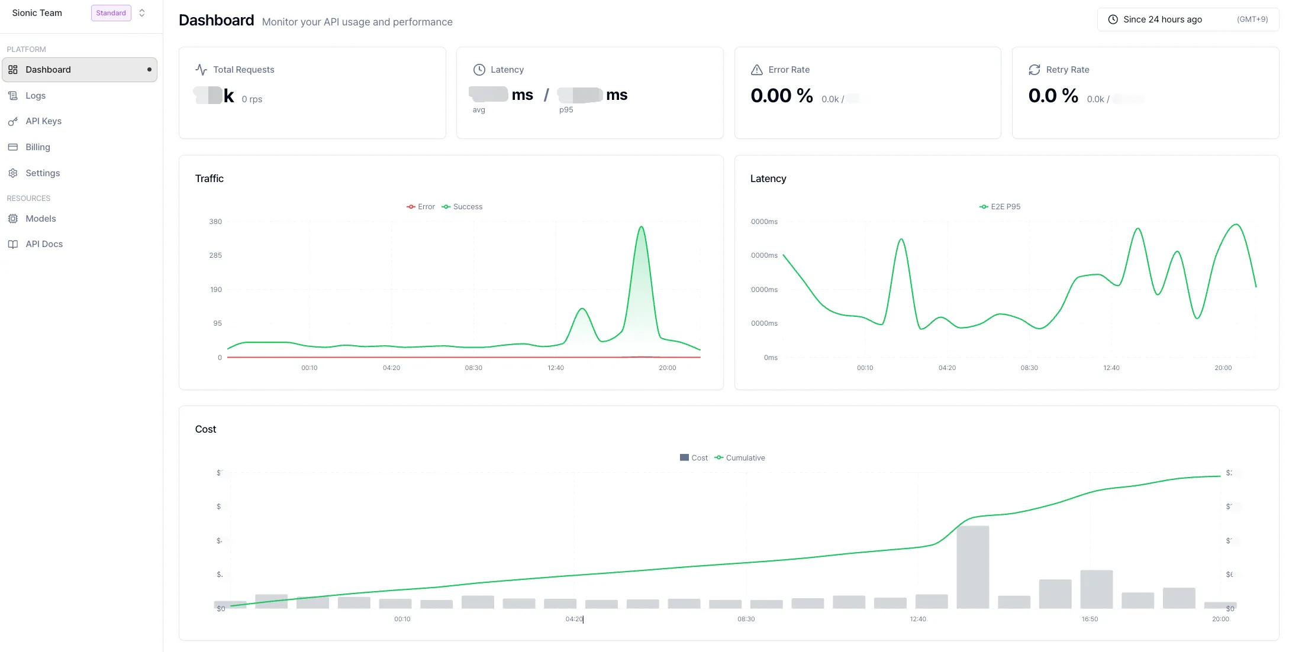This screenshot has height=652, width=1289.
Task: Click the Standard plan badge
Action: coord(111,13)
